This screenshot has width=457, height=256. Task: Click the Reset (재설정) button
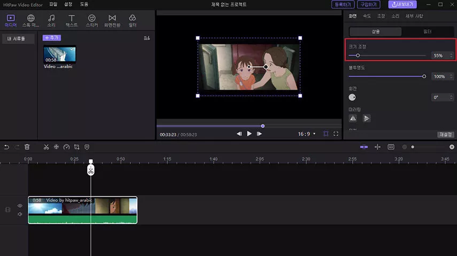(x=446, y=134)
